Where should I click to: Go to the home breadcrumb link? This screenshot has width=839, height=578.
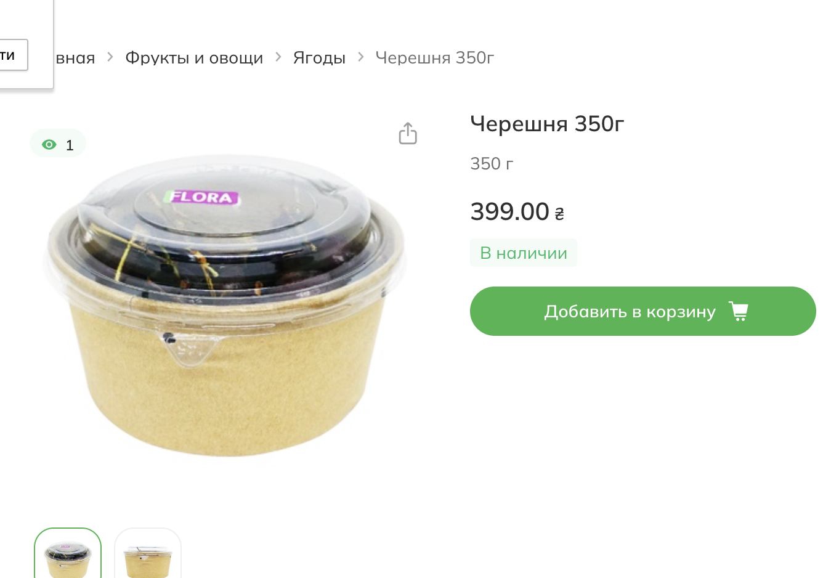pos(75,57)
